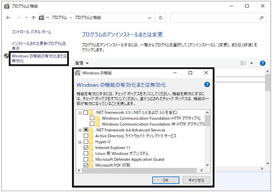Click the view layout icon next to 整理
The width and height of the screenshot is (274, 194).
pyautogui.click(x=244, y=63)
